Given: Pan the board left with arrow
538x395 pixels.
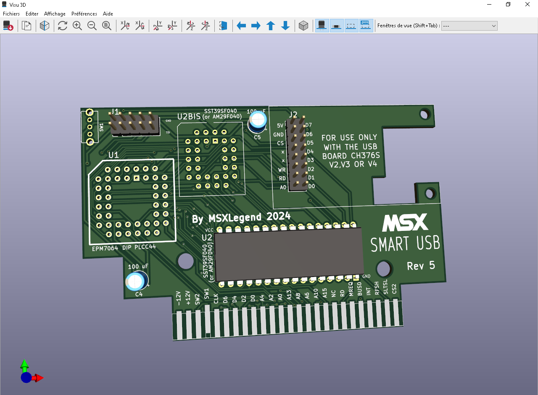Looking at the screenshot, I should 241,26.
